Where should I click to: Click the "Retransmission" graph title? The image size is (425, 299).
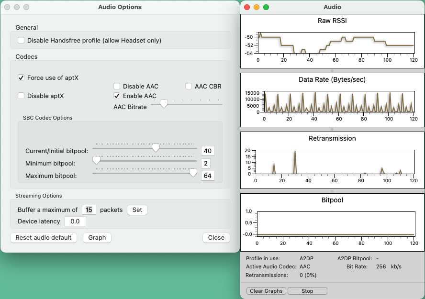point(332,138)
